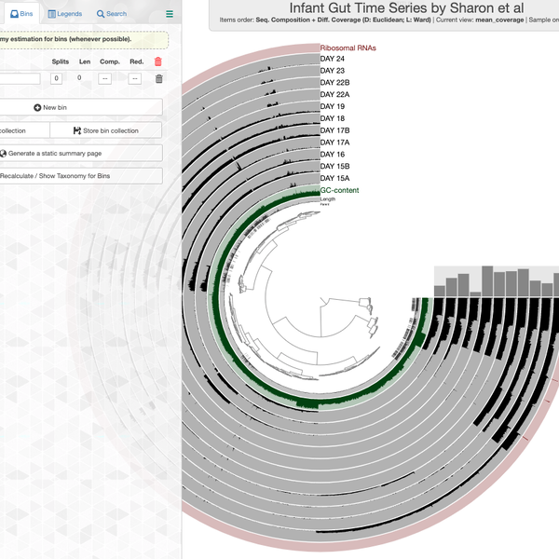Image resolution: width=559 pixels, height=559 pixels.
Task: Add a New bin
Action: 81,107
